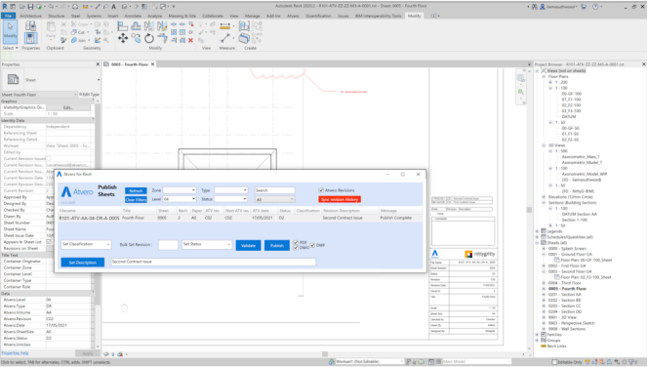Open the Properties palette button
Image resolution: width=648 pixels, height=367 pixels.
(x=30, y=38)
